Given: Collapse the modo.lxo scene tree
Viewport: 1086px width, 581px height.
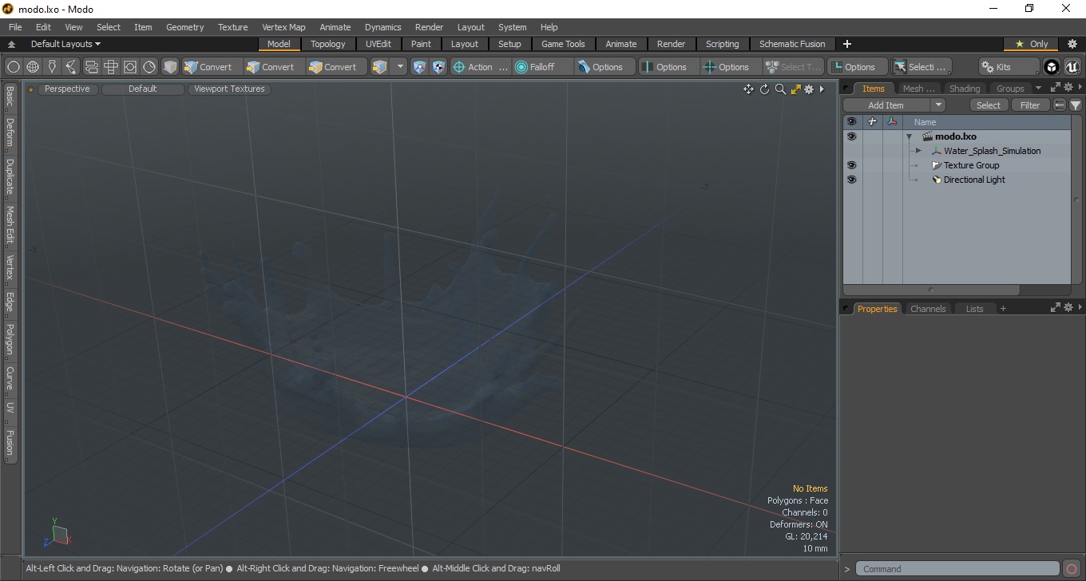Looking at the screenshot, I should (x=909, y=136).
